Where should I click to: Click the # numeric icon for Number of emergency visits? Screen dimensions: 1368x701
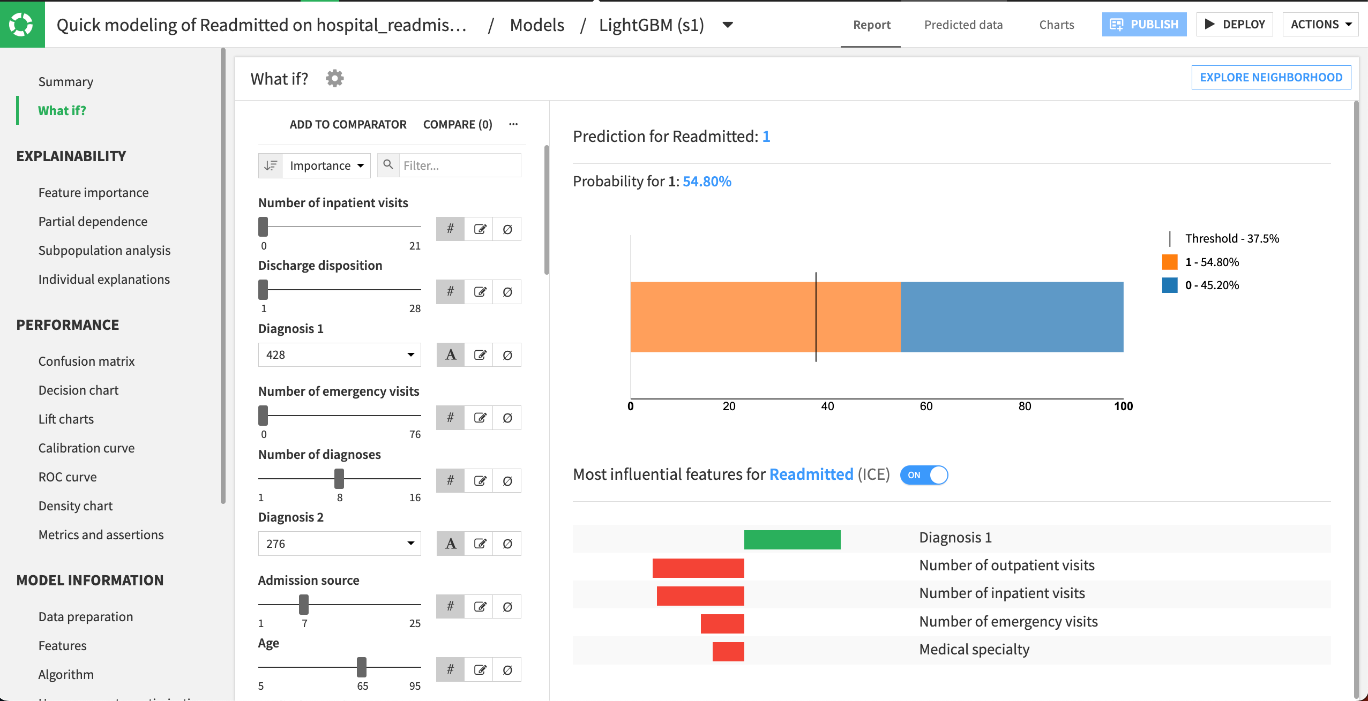coord(450,418)
